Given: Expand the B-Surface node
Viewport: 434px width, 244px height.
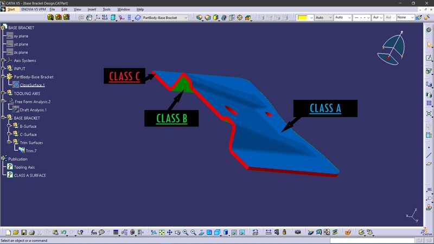Looking at the screenshot, I should 9,126.
